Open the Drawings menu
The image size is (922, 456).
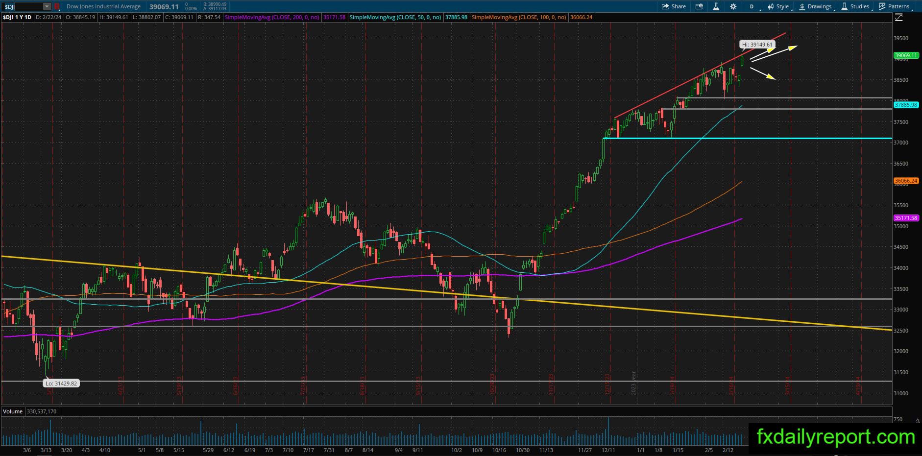[816, 6]
